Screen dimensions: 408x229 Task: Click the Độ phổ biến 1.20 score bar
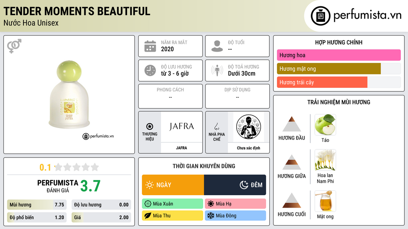point(37,217)
